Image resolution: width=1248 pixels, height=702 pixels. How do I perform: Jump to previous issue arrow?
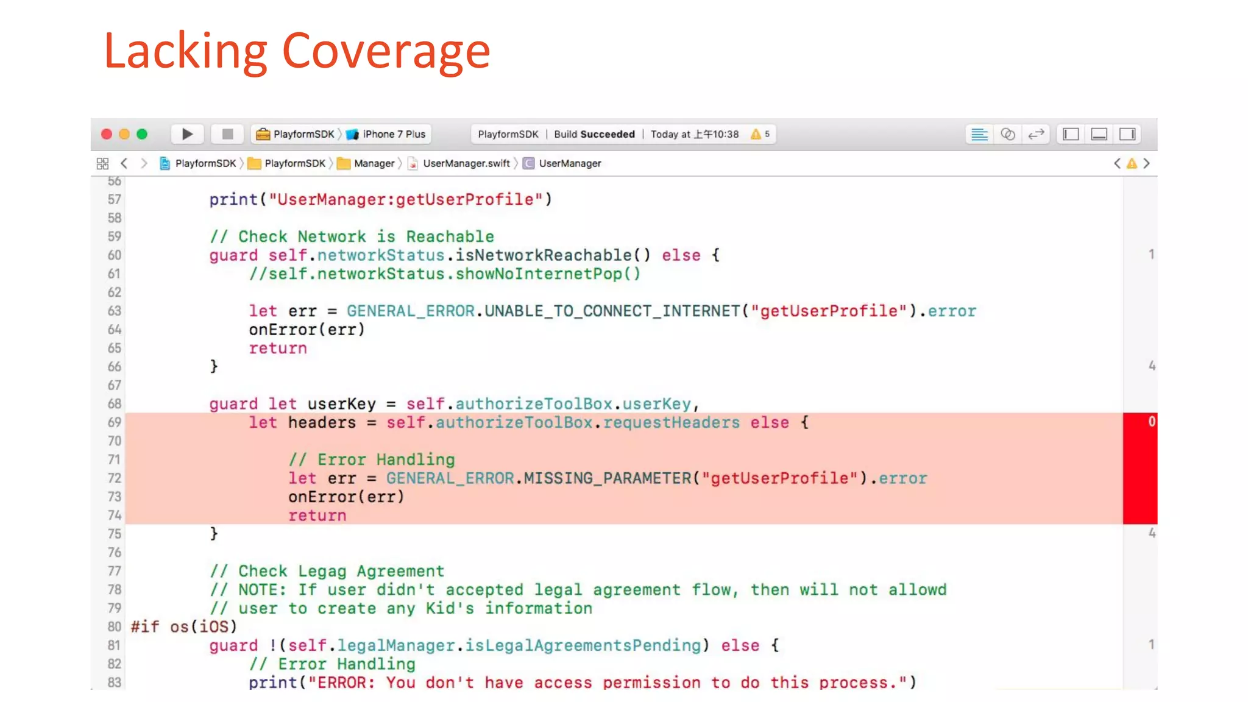pyautogui.click(x=1117, y=163)
